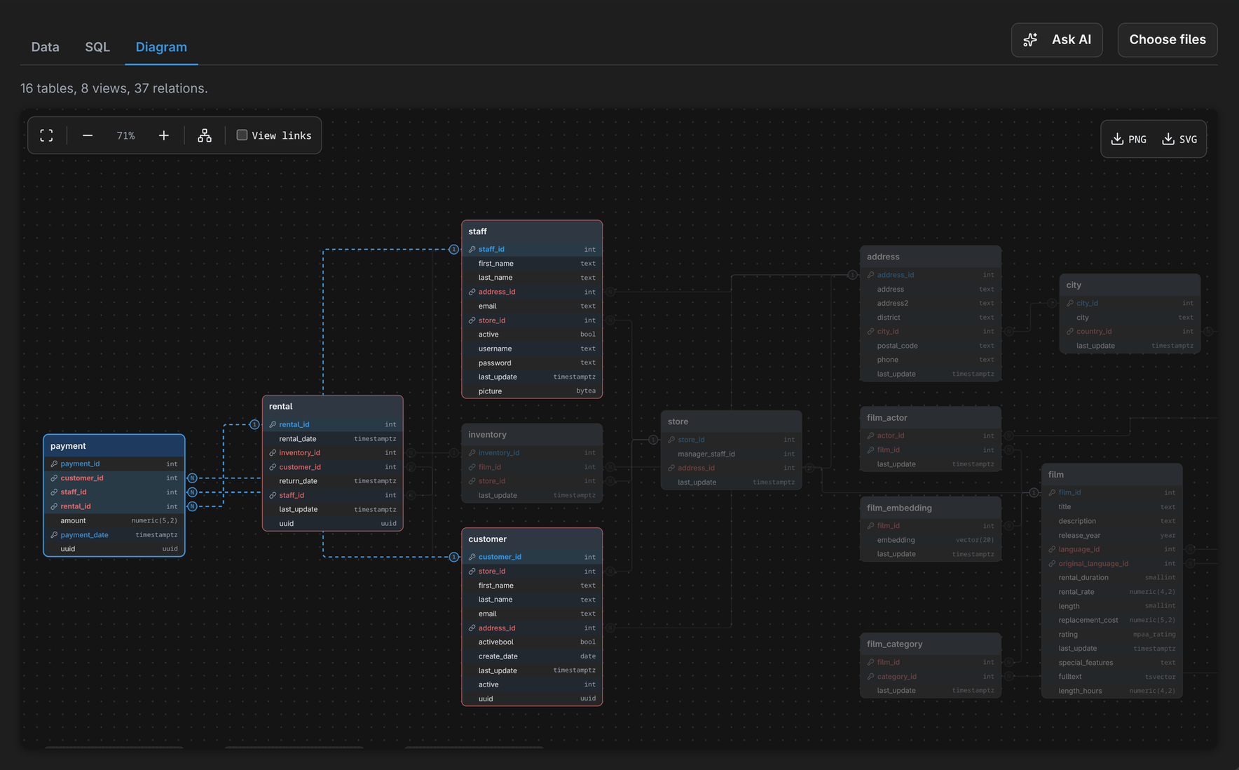The image size is (1239, 770).
Task: Select the payment table header
Action: 114,446
